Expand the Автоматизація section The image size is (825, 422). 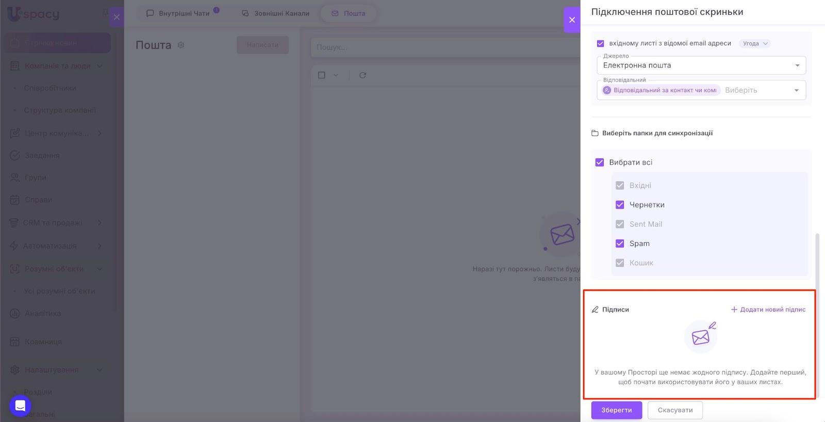pyautogui.click(x=100, y=246)
